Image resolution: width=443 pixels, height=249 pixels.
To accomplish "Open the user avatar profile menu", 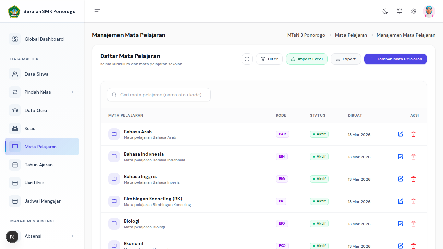I will coord(429,11).
